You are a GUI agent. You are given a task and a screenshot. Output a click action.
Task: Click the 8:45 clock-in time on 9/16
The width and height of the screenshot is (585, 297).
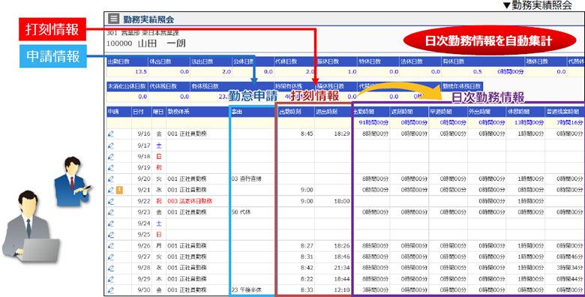coord(307,133)
